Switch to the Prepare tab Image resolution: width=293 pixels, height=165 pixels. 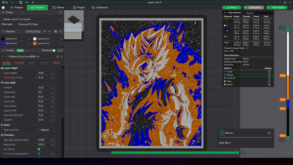click(x=17, y=7)
